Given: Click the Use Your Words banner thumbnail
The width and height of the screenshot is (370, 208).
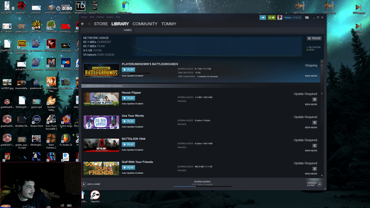Looking at the screenshot, I should coord(101,122).
